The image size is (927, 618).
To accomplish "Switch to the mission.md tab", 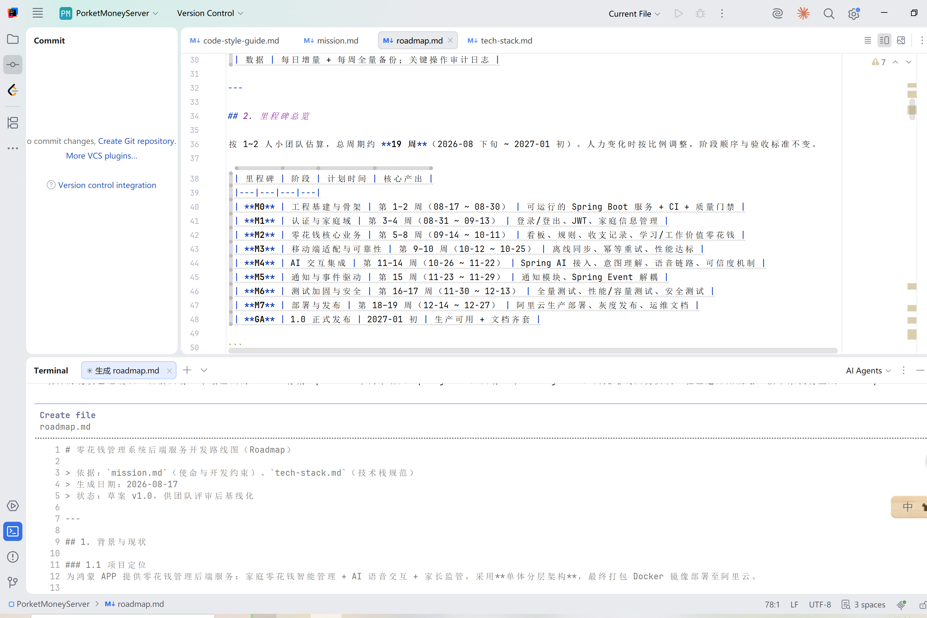I will [331, 40].
